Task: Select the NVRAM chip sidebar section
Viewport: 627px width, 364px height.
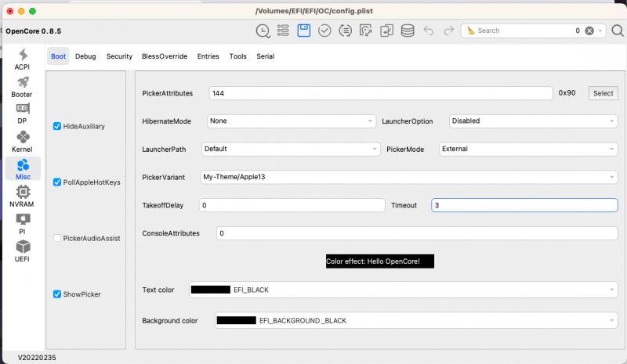Action: 23,196
